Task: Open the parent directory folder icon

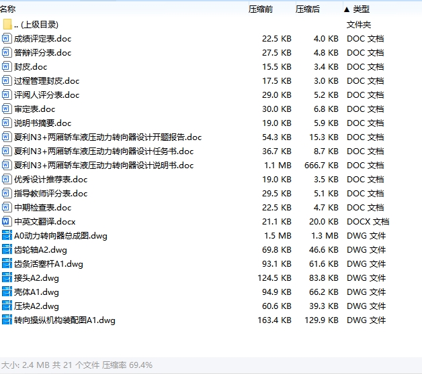Action: coord(7,24)
